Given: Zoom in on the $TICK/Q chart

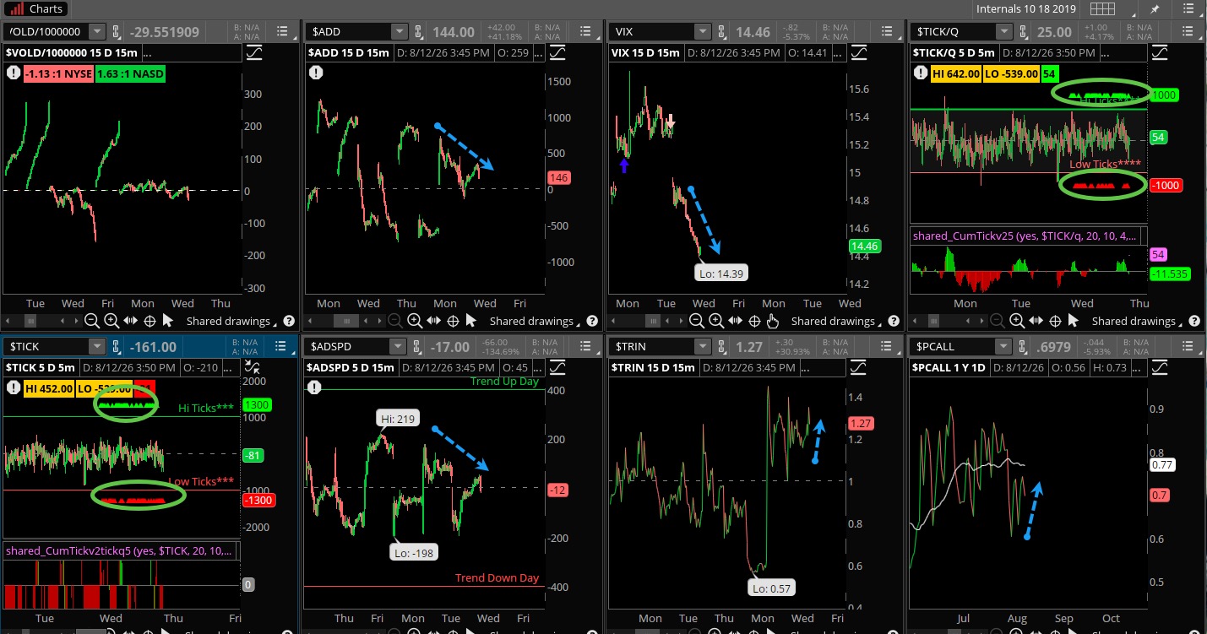Looking at the screenshot, I should [1017, 321].
